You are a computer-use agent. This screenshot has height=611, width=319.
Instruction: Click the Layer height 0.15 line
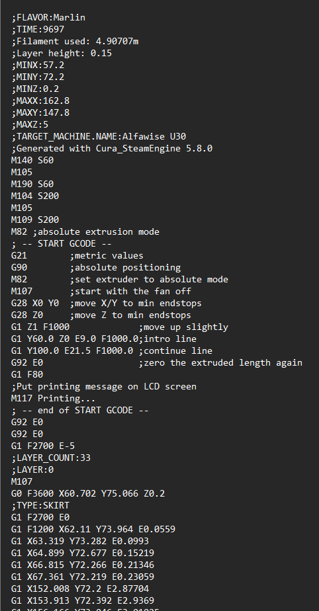[x=62, y=53]
